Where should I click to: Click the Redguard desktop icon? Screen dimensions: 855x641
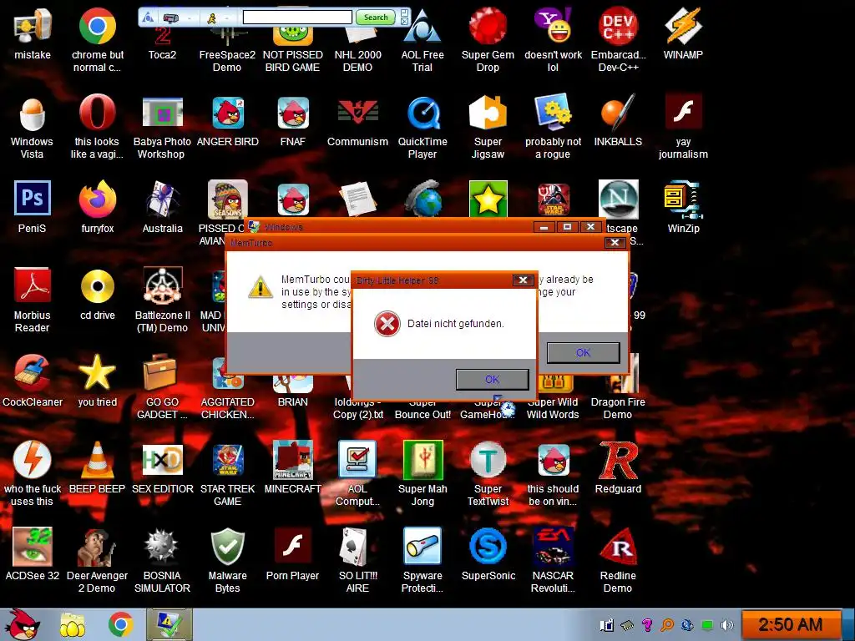[x=618, y=467]
